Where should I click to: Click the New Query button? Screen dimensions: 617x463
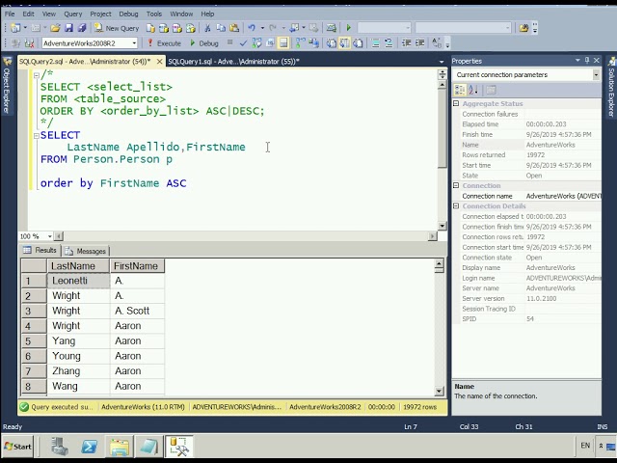click(x=117, y=28)
